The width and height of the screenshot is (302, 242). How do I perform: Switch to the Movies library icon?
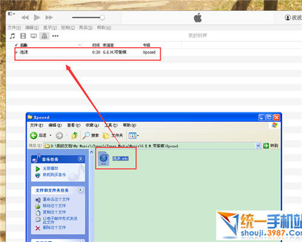[23, 36]
